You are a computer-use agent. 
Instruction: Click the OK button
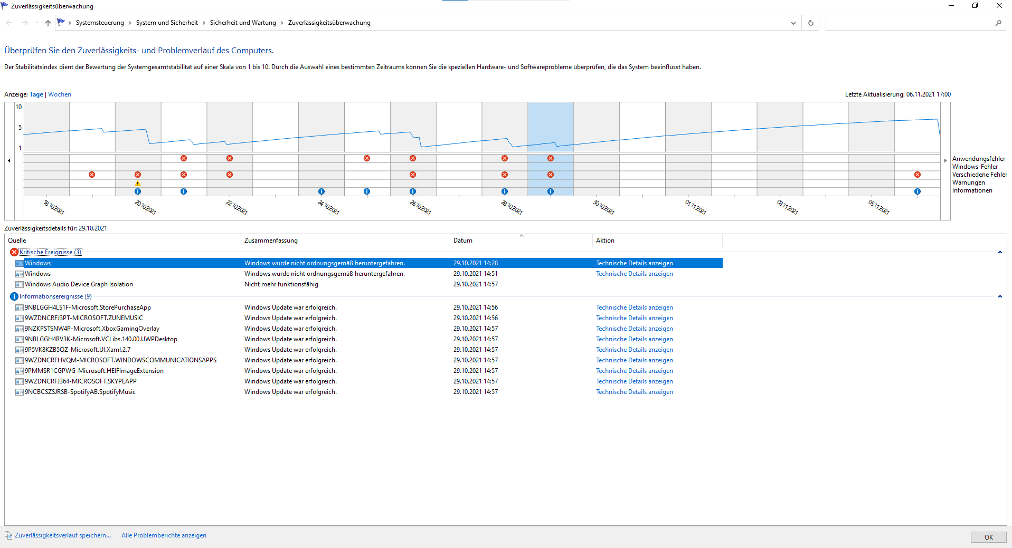(988, 537)
